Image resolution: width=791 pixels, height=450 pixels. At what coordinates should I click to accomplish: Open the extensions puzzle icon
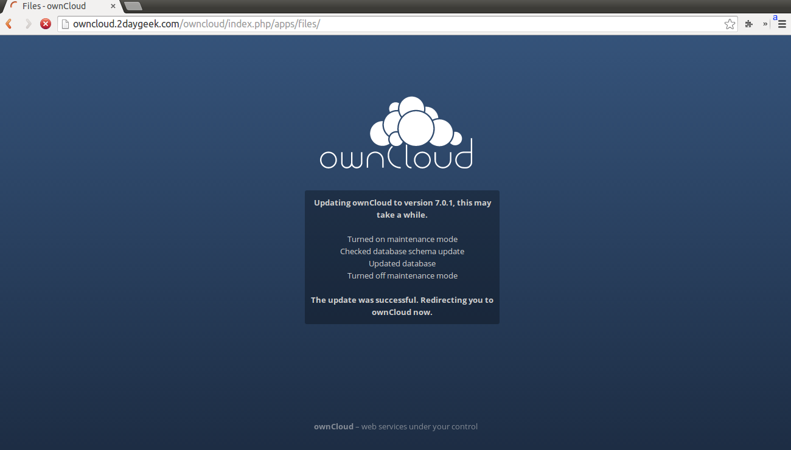pyautogui.click(x=749, y=24)
